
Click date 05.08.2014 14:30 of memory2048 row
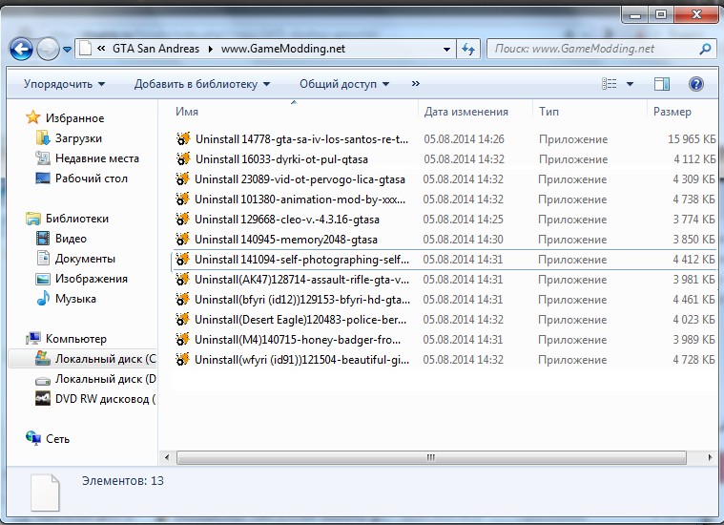pos(464,240)
